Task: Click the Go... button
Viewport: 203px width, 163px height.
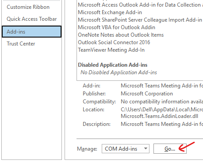Action: [170, 149]
